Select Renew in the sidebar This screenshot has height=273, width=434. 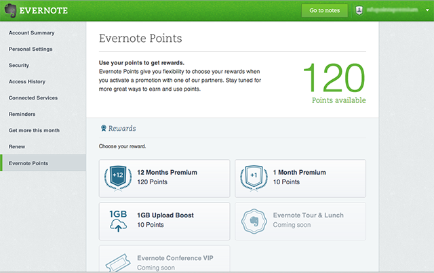(x=17, y=146)
